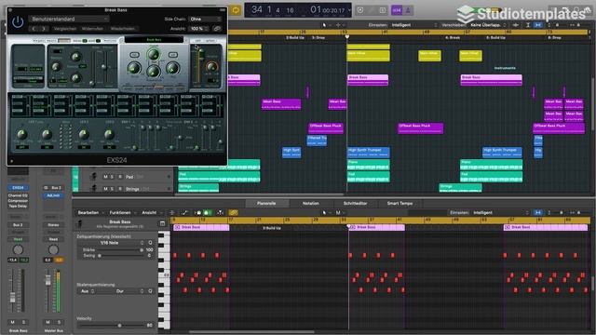Click the piano roll Break Bass instrument icon
Viewport: 596px width, 335px height.
[x=80, y=223]
